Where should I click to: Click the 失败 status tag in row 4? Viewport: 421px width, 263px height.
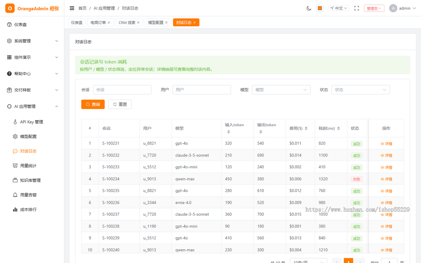pyautogui.click(x=356, y=179)
